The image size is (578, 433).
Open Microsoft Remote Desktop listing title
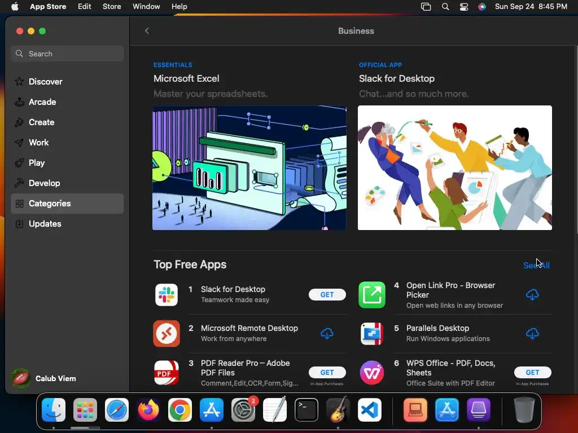[249, 328]
